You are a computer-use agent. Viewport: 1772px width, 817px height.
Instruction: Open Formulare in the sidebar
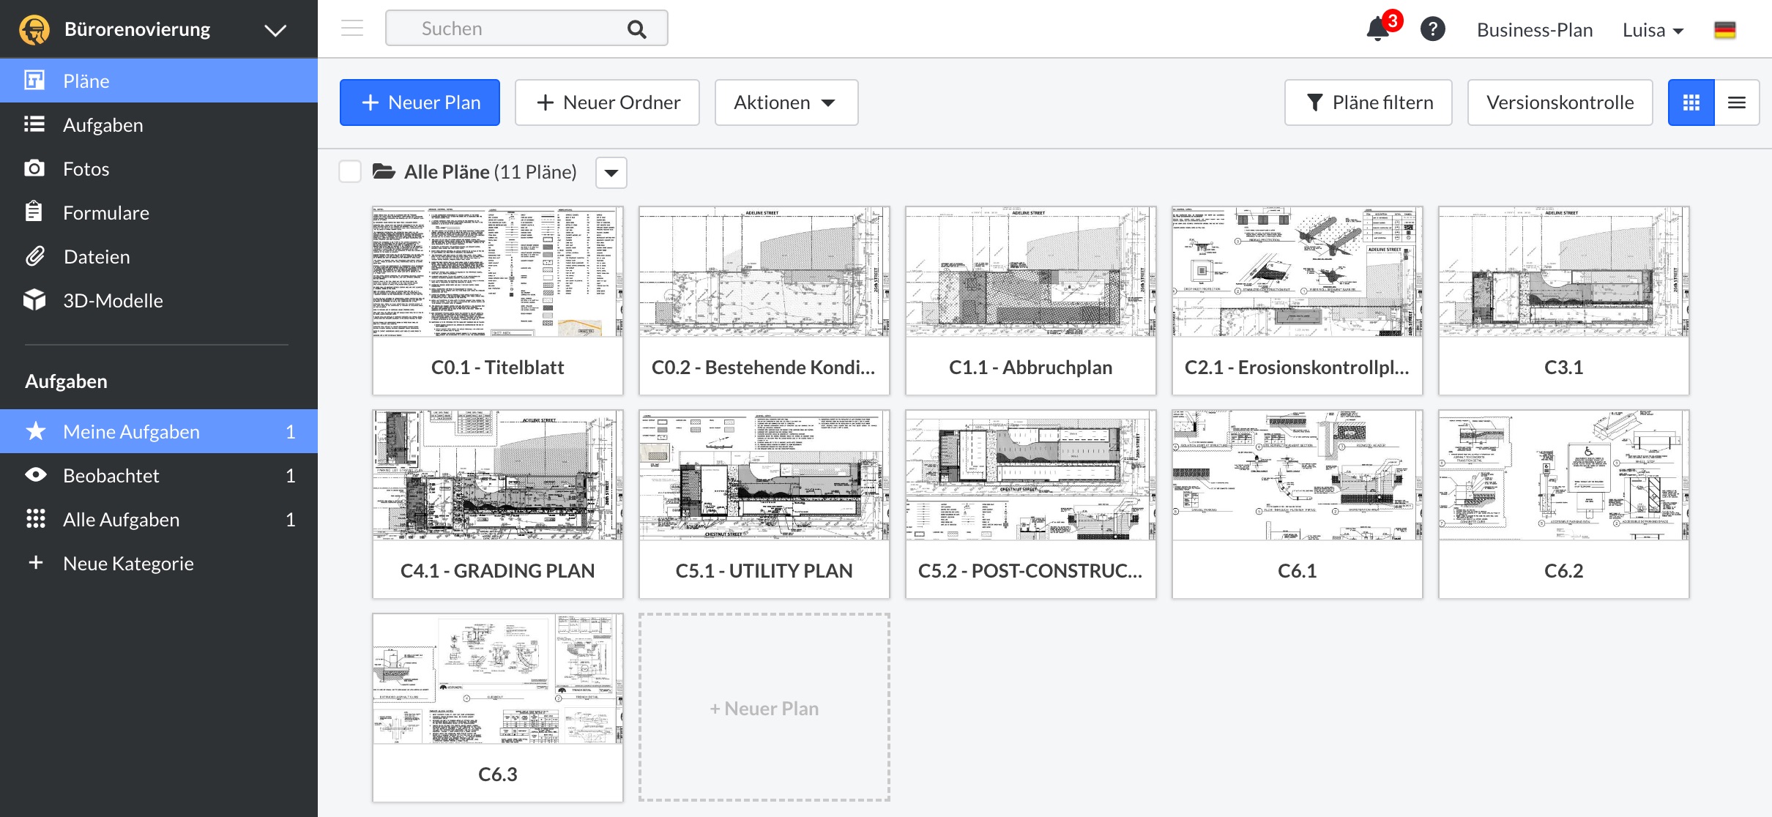(x=159, y=212)
